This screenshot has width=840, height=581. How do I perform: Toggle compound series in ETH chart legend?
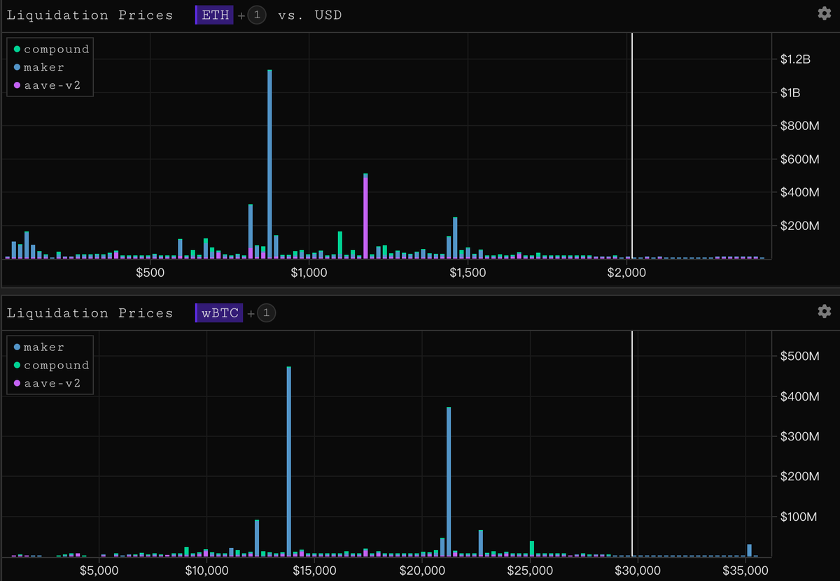tap(51, 49)
